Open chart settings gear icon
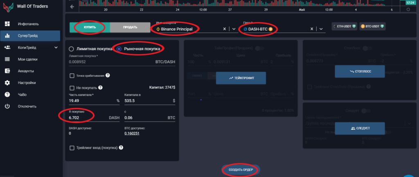Screen dimensions: 419x177 [x=408, y=9]
